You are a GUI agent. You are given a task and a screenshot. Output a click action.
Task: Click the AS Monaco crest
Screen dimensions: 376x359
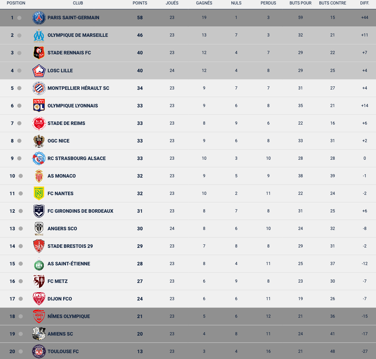(39, 176)
